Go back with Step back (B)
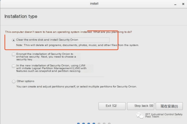 click(x=141, y=106)
